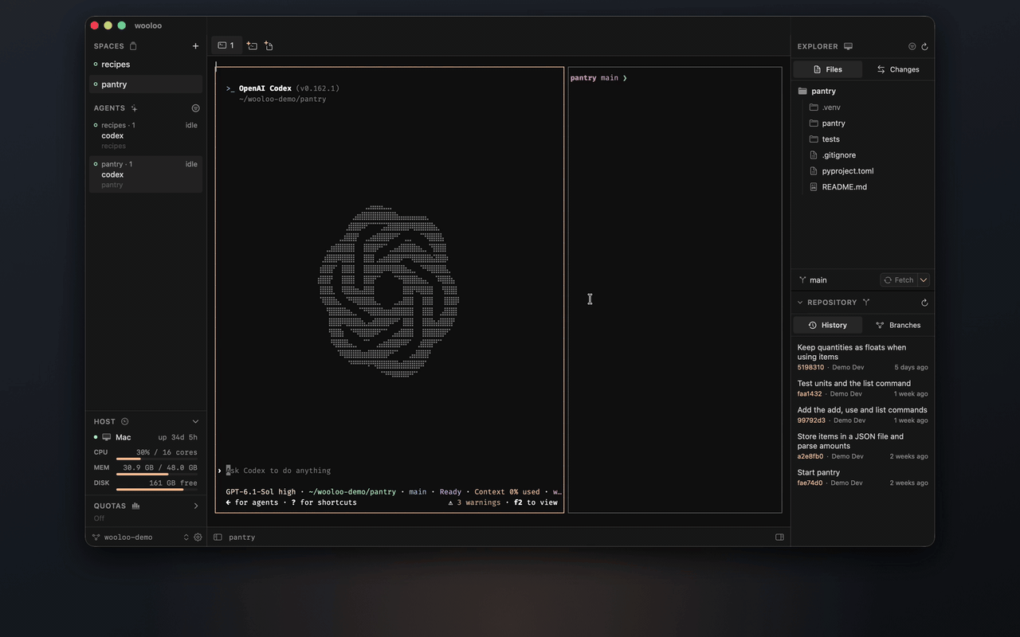Click the pantry root folder icon
Viewport: 1020px width, 637px height.
802,92
